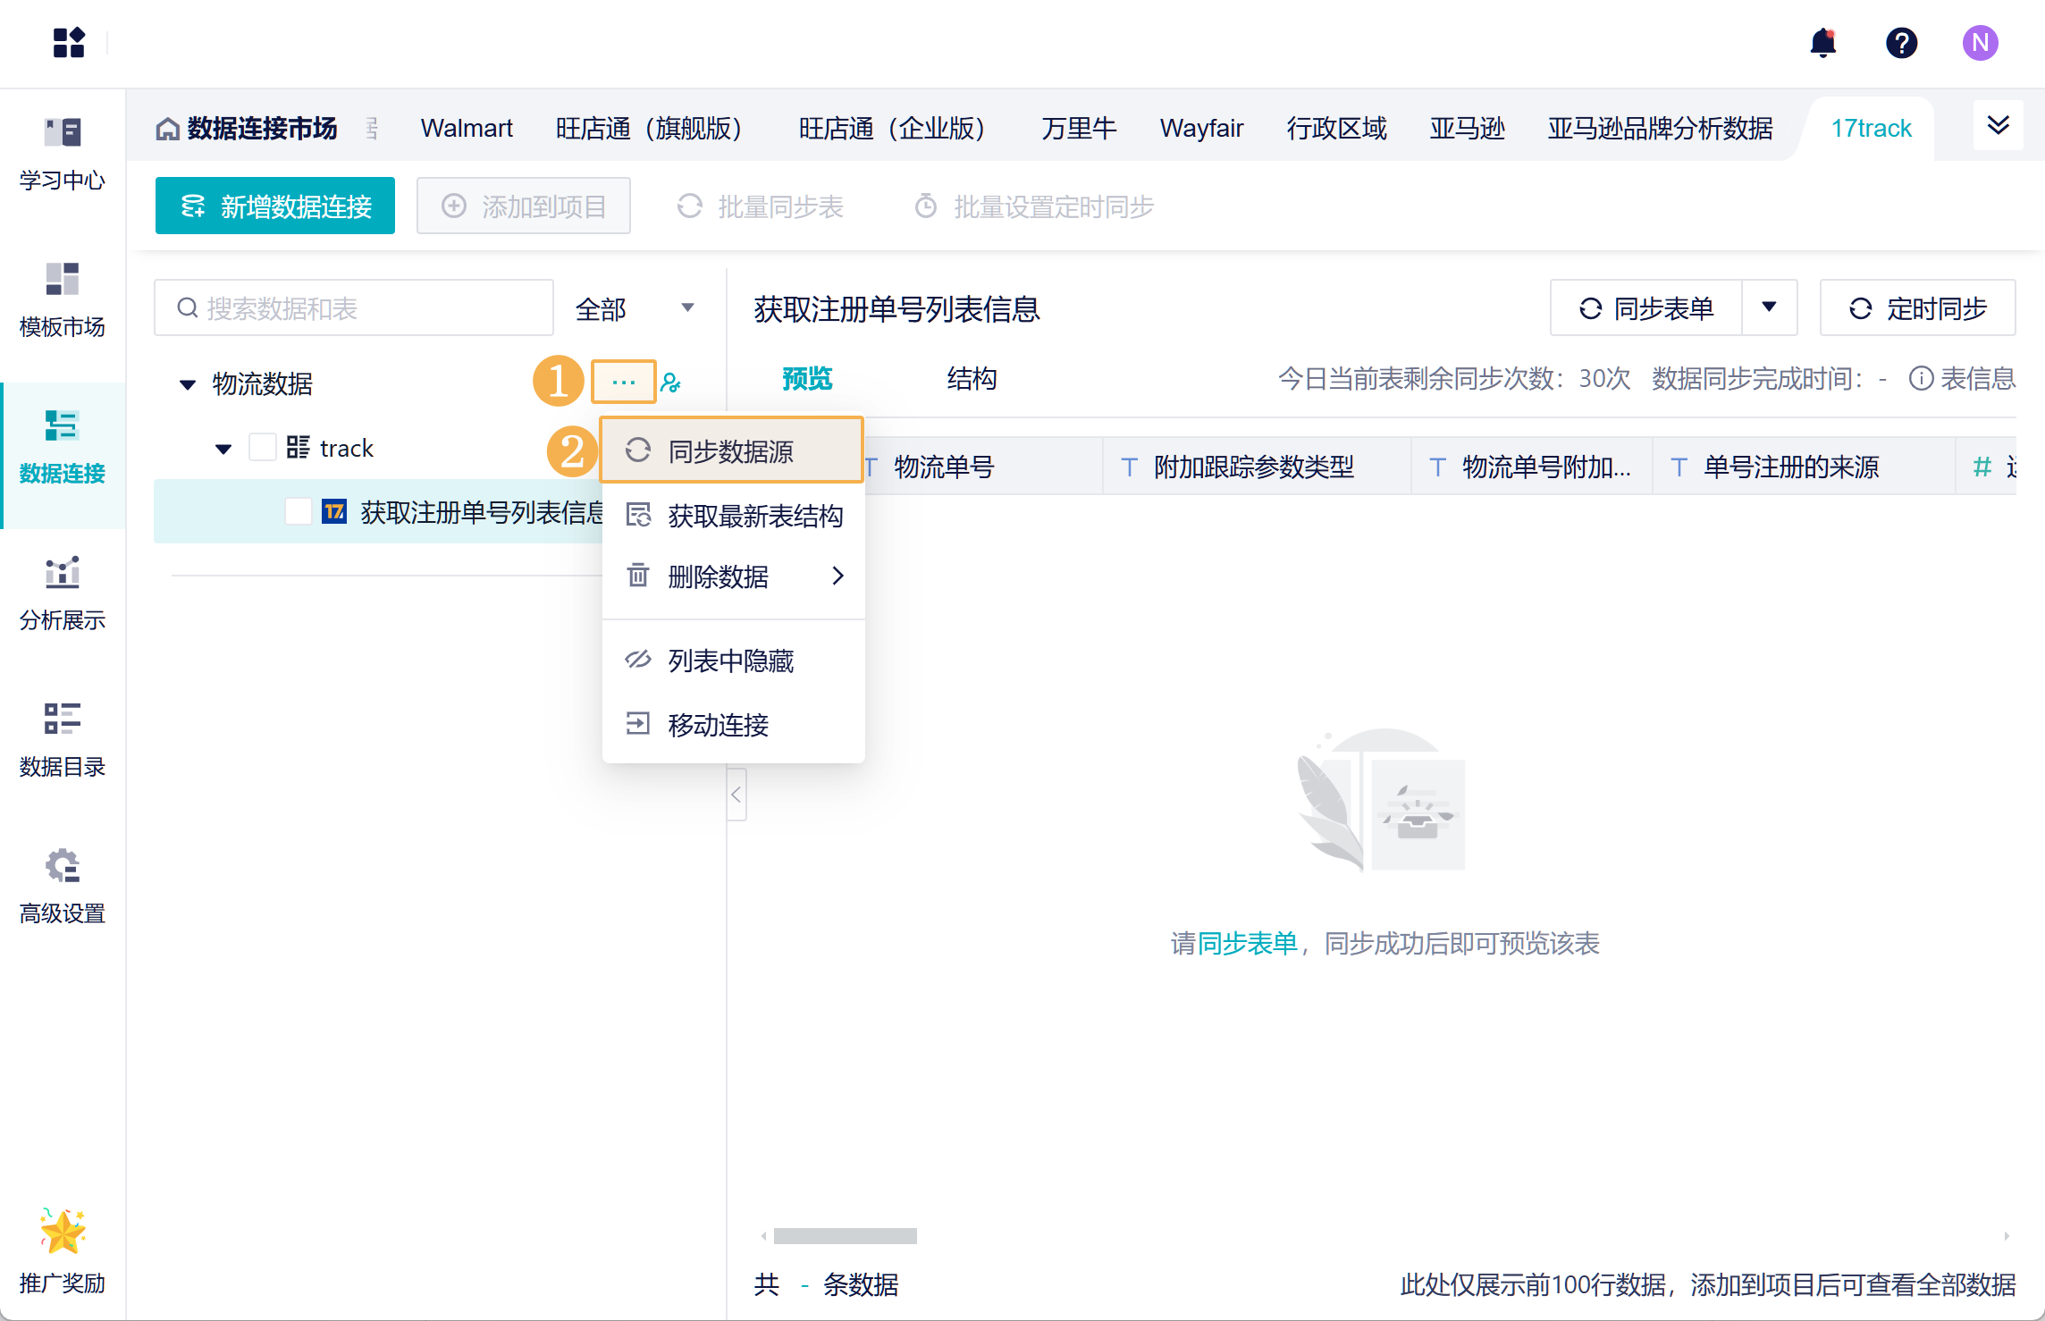
Task: Click the app grid logo icon
Action: (69, 42)
